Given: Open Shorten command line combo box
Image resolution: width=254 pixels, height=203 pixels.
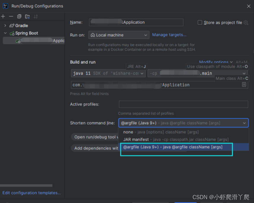Looking at the screenshot, I should [183, 123].
